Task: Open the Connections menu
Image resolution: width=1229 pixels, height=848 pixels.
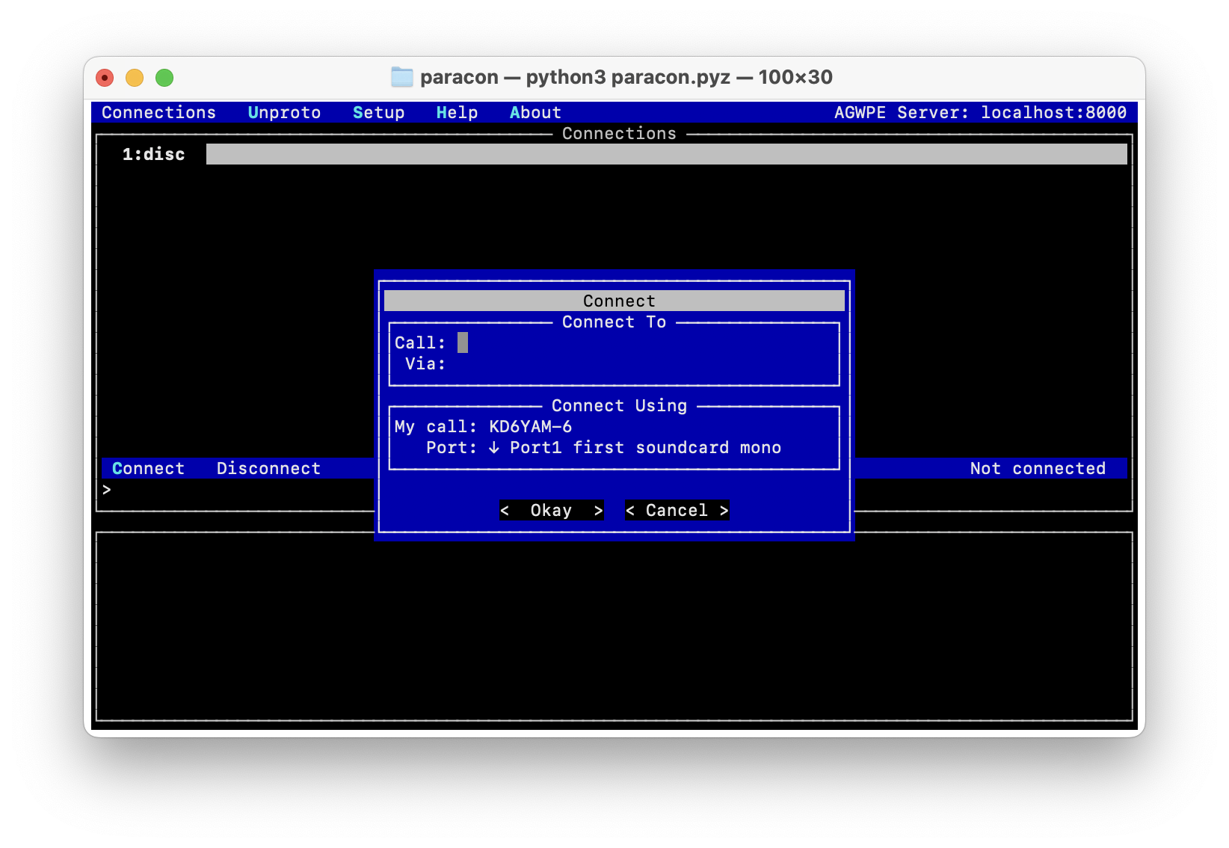Action: (158, 112)
